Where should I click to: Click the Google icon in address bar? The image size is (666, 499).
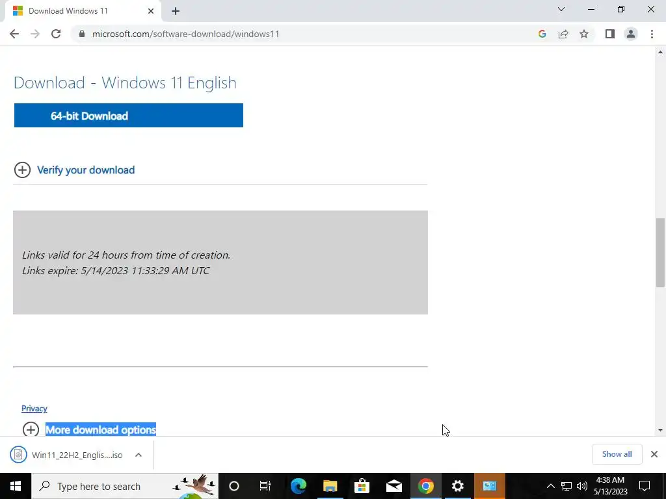542,34
